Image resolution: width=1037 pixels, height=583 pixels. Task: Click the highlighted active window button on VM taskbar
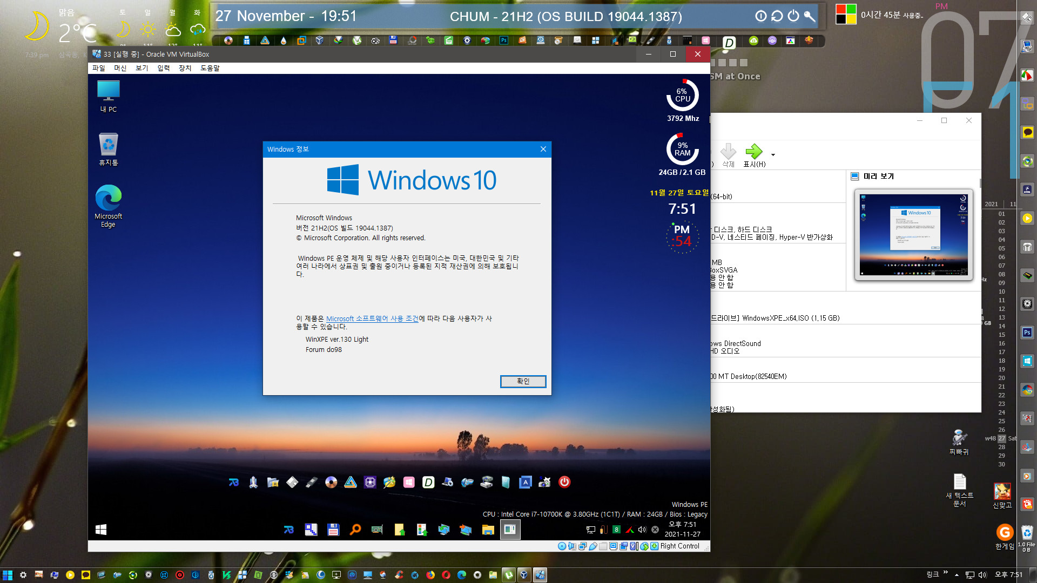pyautogui.click(x=510, y=530)
